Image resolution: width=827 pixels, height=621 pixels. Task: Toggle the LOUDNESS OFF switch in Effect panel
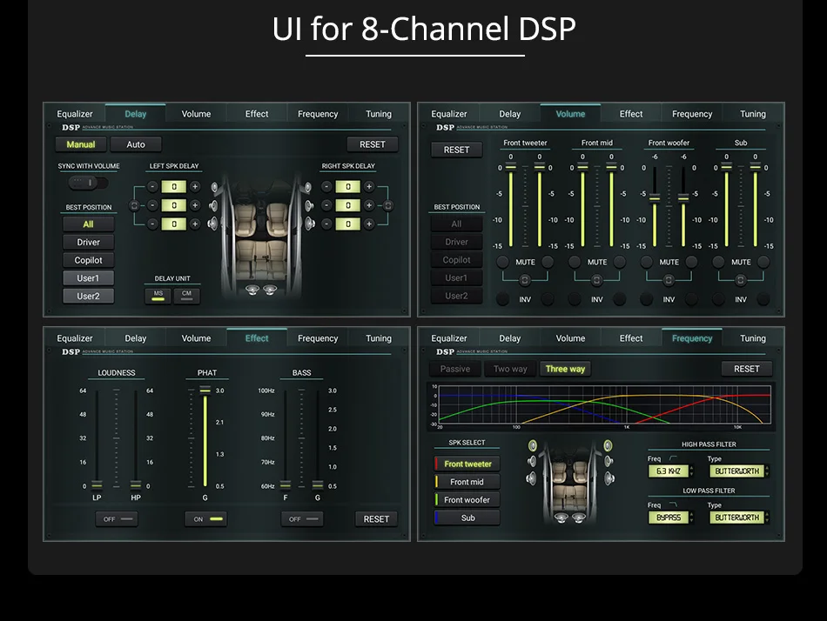pos(117,518)
